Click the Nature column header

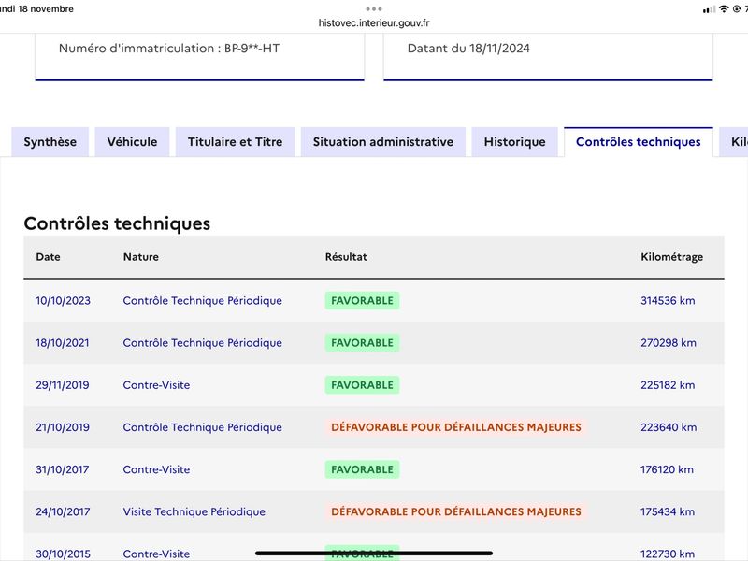tap(141, 257)
